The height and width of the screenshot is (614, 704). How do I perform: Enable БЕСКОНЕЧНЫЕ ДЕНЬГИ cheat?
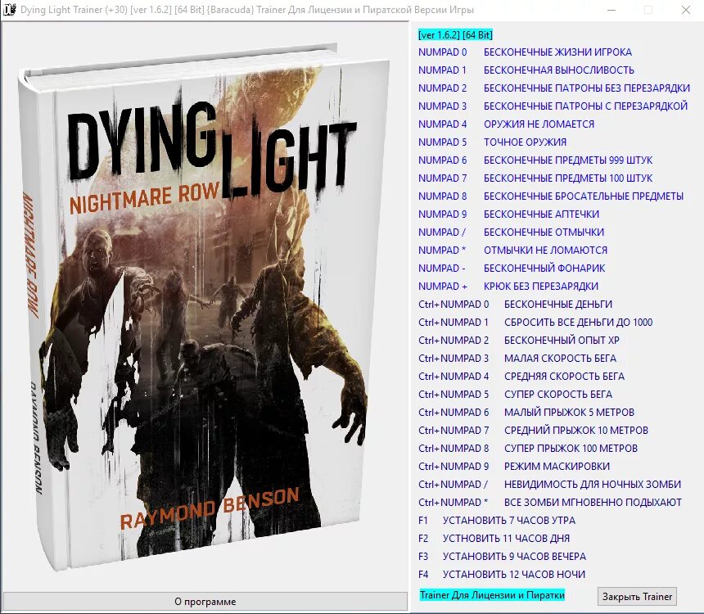click(x=536, y=304)
